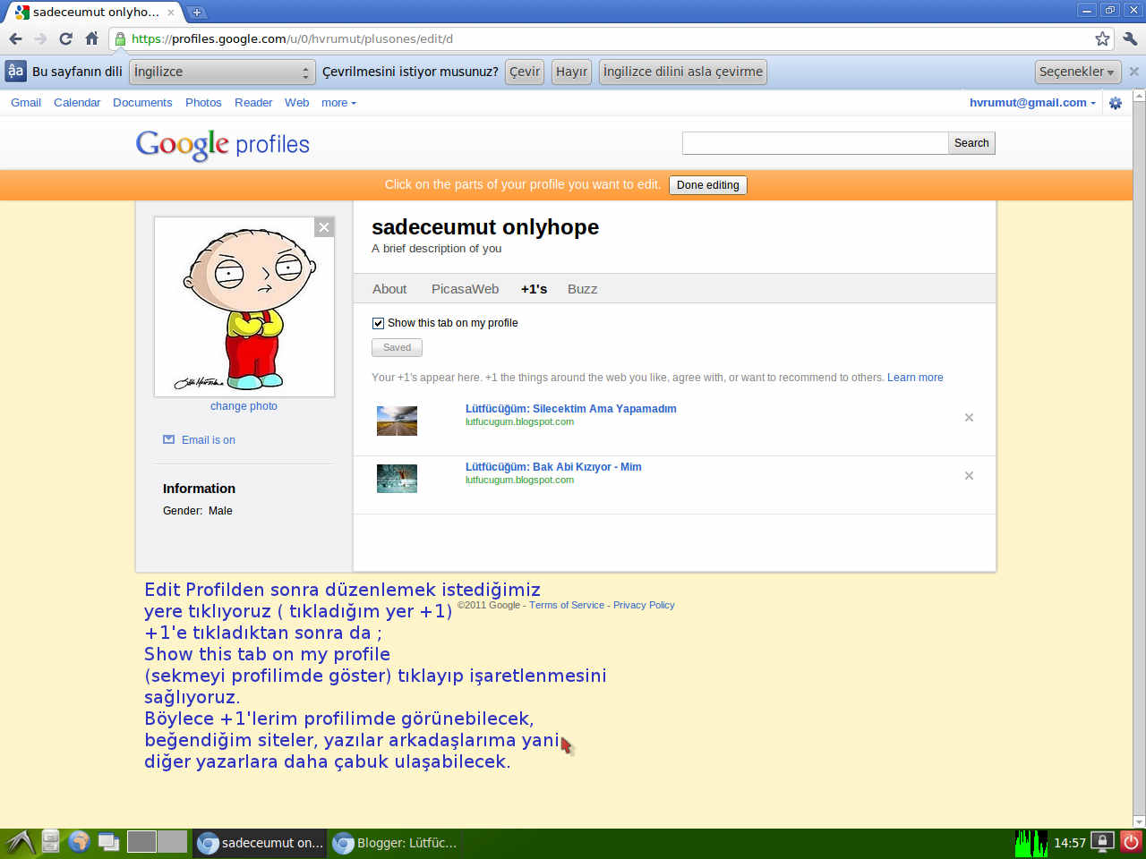Go back to the previous page

(x=15, y=38)
